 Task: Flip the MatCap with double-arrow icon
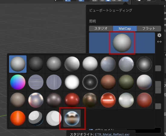coord(159,42)
